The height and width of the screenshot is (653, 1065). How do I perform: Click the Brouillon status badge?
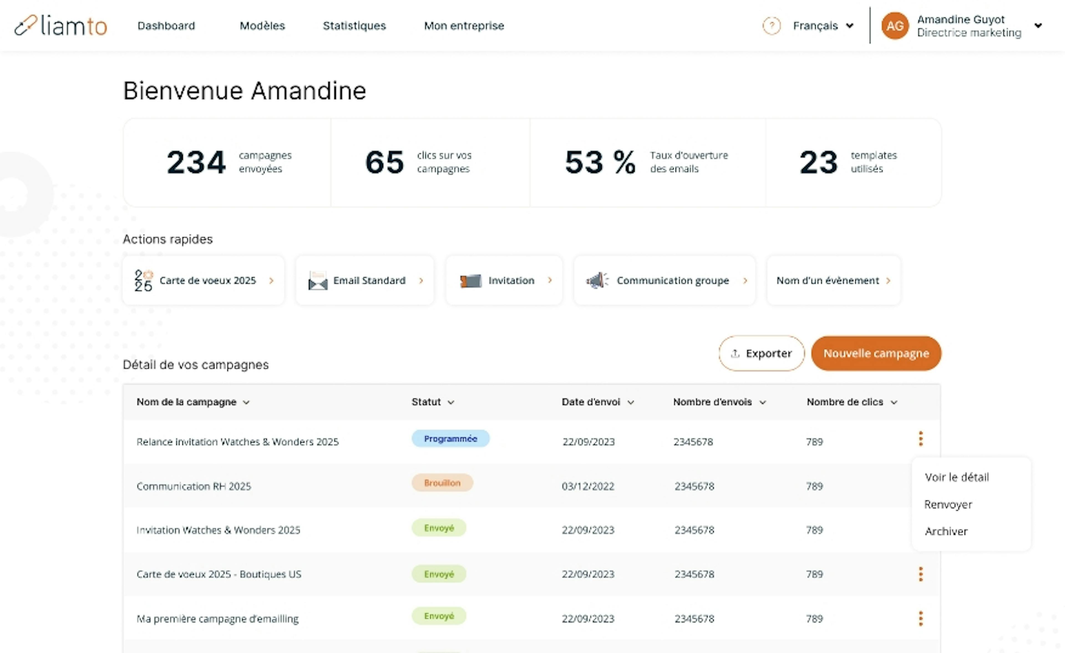(442, 483)
